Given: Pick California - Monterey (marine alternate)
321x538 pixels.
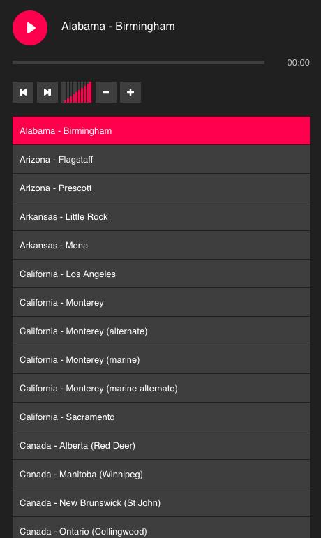Looking at the screenshot, I should coord(161,388).
